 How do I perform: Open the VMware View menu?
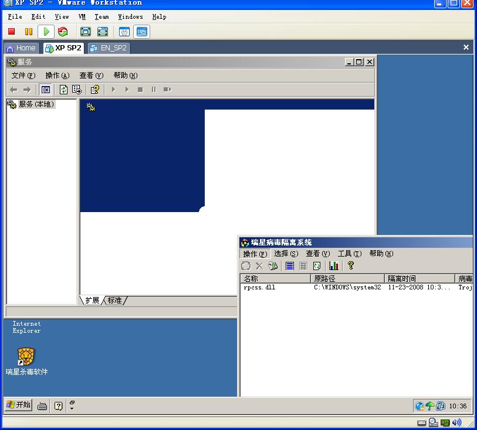pos(62,17)
